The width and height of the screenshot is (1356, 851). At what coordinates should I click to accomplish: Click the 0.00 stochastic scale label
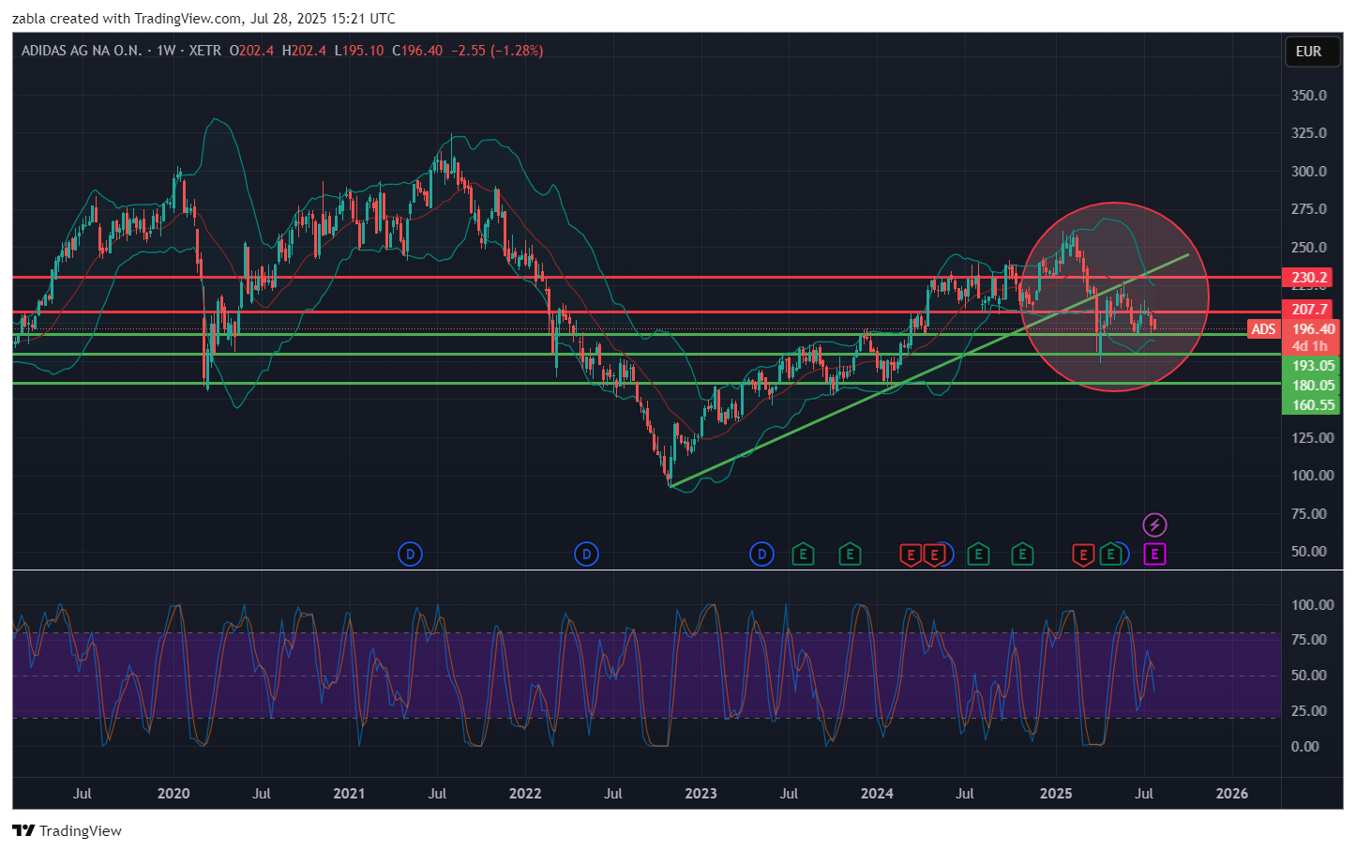pos(1304,747)
